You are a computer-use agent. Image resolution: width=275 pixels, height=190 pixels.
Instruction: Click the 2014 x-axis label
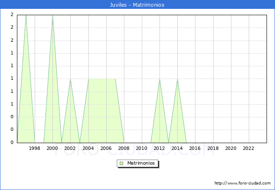(177, 148)
